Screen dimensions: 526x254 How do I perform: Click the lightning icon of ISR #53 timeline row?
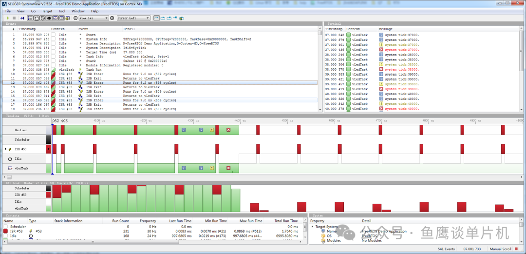(10, 149)
